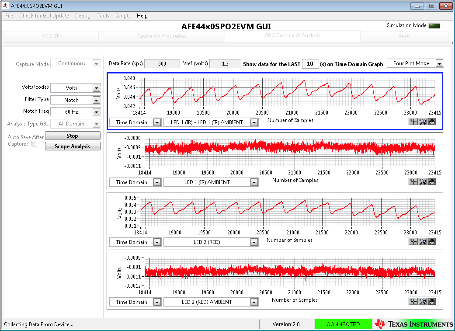The height and width of the screenshot is (331, 455).
Task: Toggle the hand tool on the LED 1 AMBIENT graph palette
Action: click(x=432, y=181)
